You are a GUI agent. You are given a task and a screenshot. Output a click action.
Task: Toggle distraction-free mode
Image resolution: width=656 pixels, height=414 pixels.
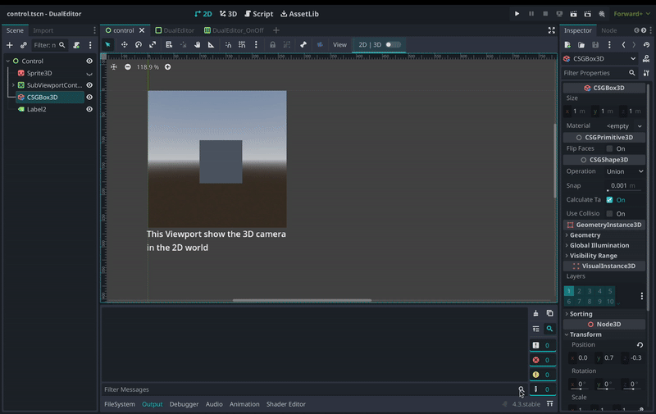coord(551,30)
